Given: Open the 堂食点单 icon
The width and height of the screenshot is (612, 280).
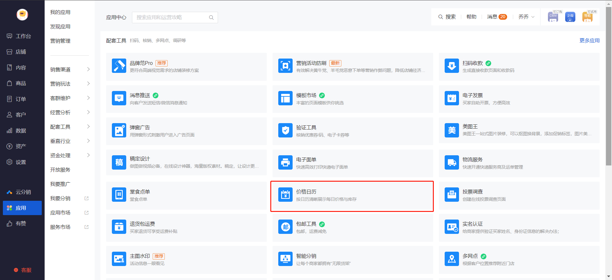Looking at the screenshot, I should tap(119, 194).
